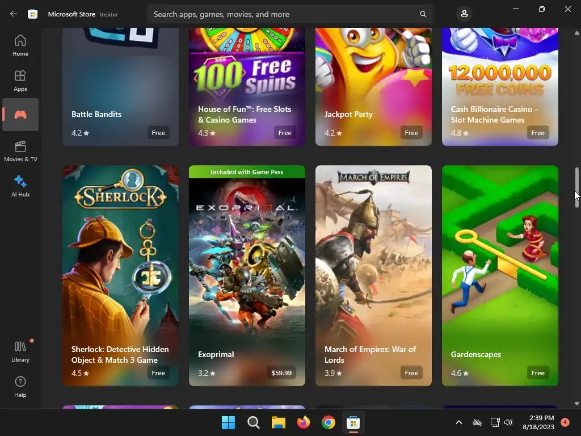
Task: Open taskbar Search
Action: point(254,422)
